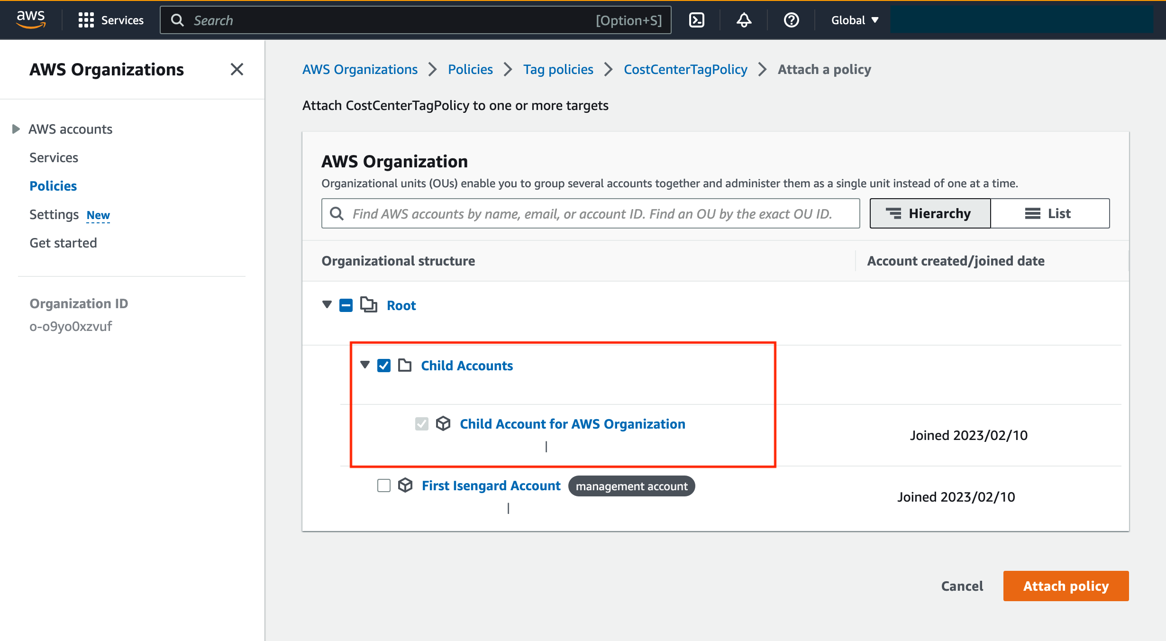
Task: Collapse the Child Accounts OU node
Action: (364, 365)
